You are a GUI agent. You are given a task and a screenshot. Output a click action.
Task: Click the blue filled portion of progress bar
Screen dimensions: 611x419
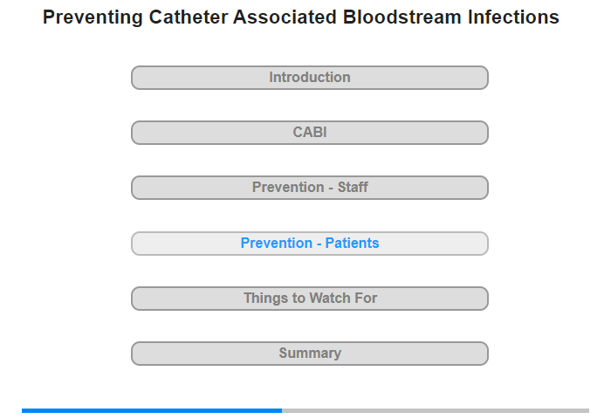(x=152, y=410)
